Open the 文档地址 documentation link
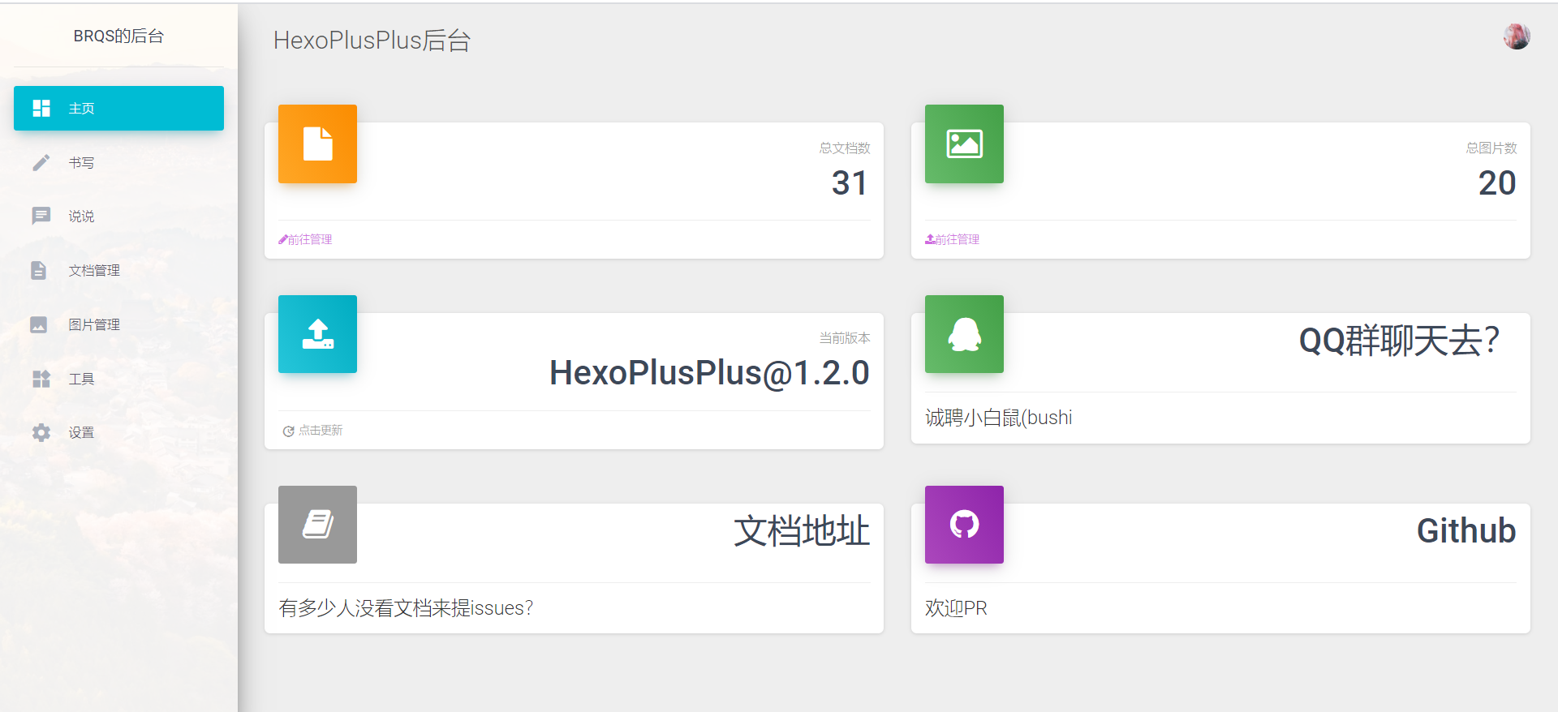1558x712 pixels. point(802,531)
